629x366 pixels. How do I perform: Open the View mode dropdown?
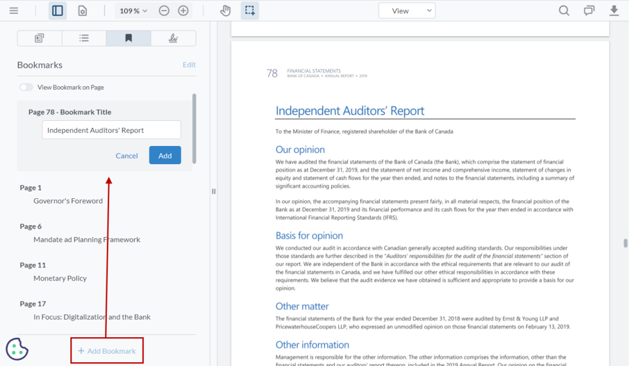pyautogui.click(x=407, y=10)
